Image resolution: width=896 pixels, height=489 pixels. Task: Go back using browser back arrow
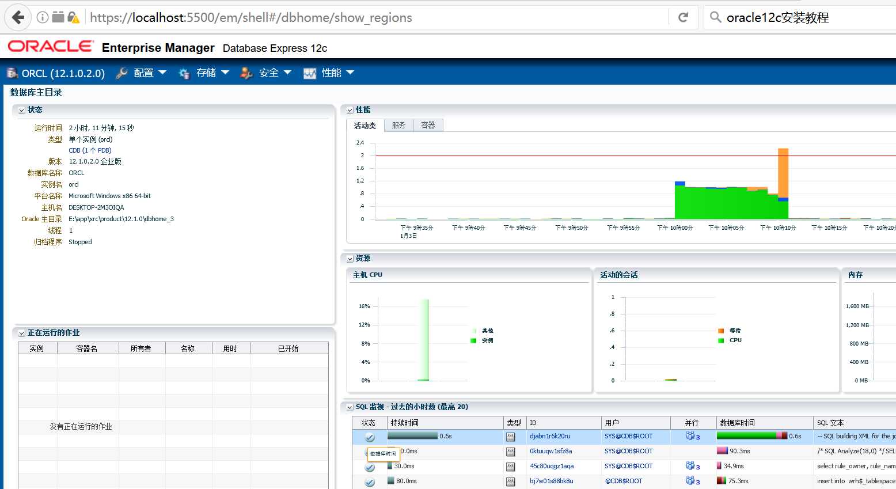[x=18, y=17]
